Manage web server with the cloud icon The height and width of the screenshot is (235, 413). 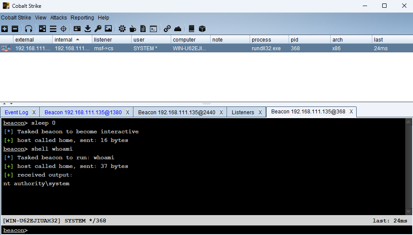point(178,29)
